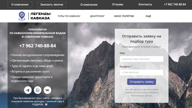Click the Организация завтрака, обеда и ужина bullet
The width and height of the screenshot is (192, 108).
coord(36,61)
